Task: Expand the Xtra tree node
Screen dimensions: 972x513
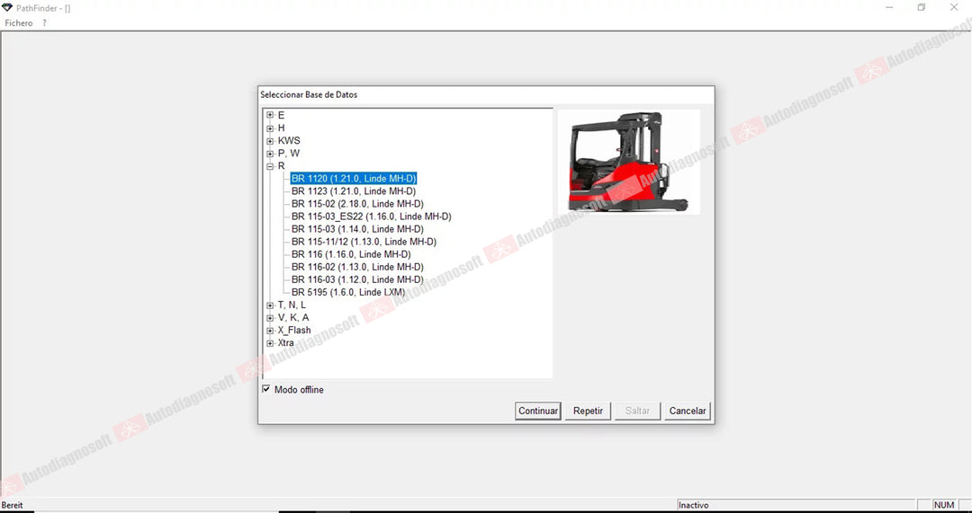Action: 270,343
